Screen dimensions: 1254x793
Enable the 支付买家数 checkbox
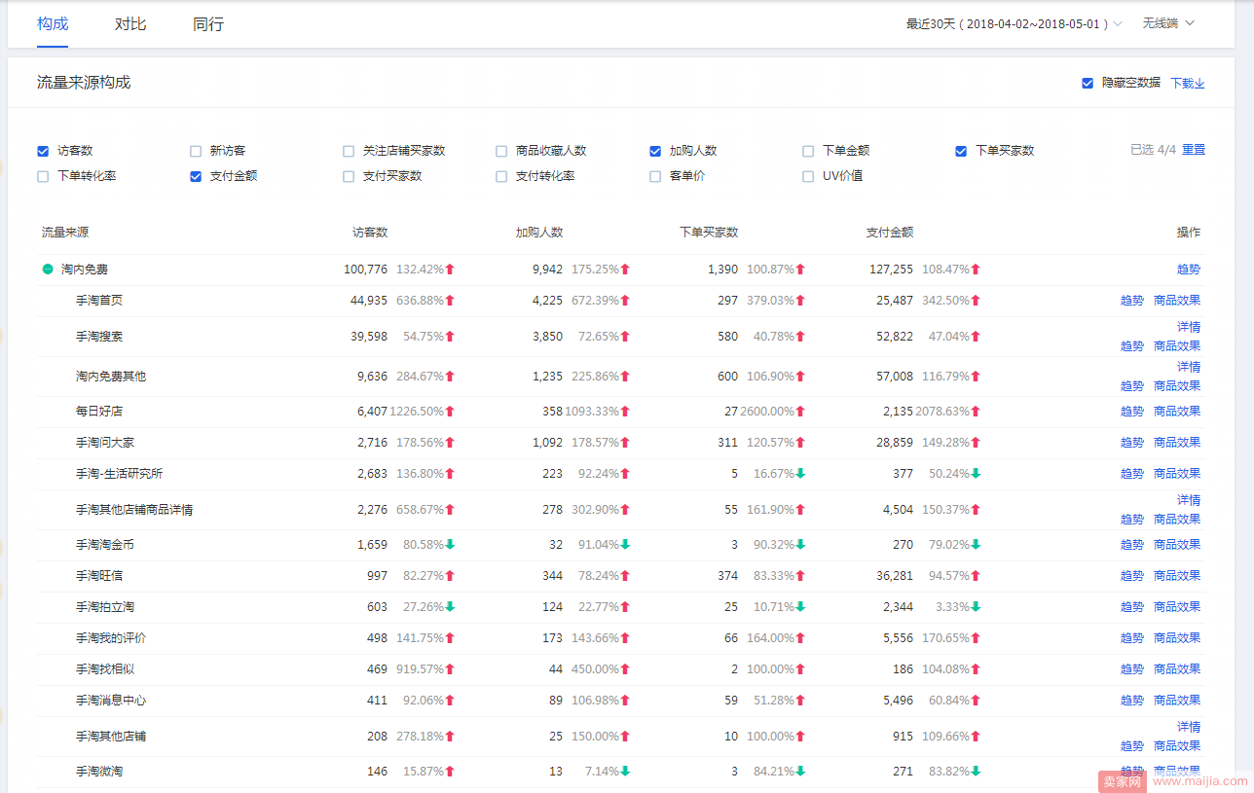point(349,176)
